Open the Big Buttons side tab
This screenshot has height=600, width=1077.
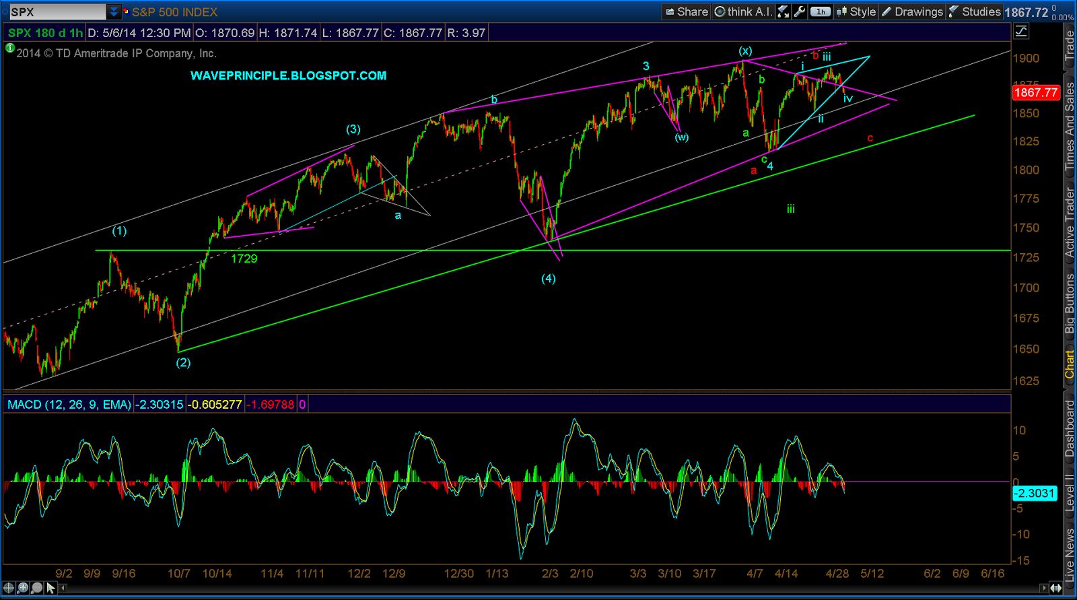point(1069,303)
